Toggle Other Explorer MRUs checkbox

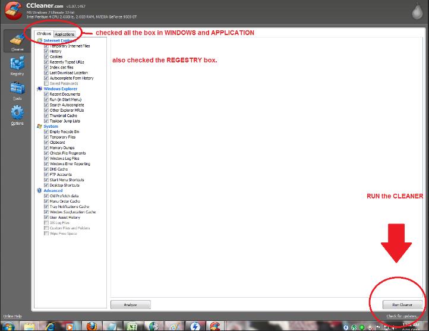tap(46, 111)
